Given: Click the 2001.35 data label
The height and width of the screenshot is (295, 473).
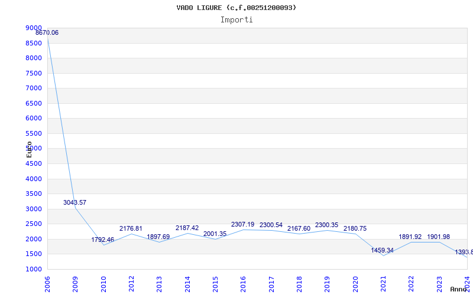Looking at the screenshot, I should tap(215, 234).
